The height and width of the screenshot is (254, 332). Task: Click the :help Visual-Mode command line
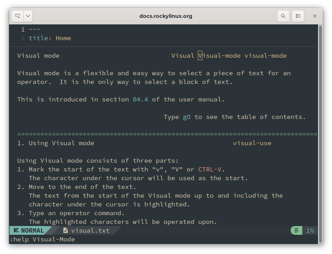[x=42, y=239]
